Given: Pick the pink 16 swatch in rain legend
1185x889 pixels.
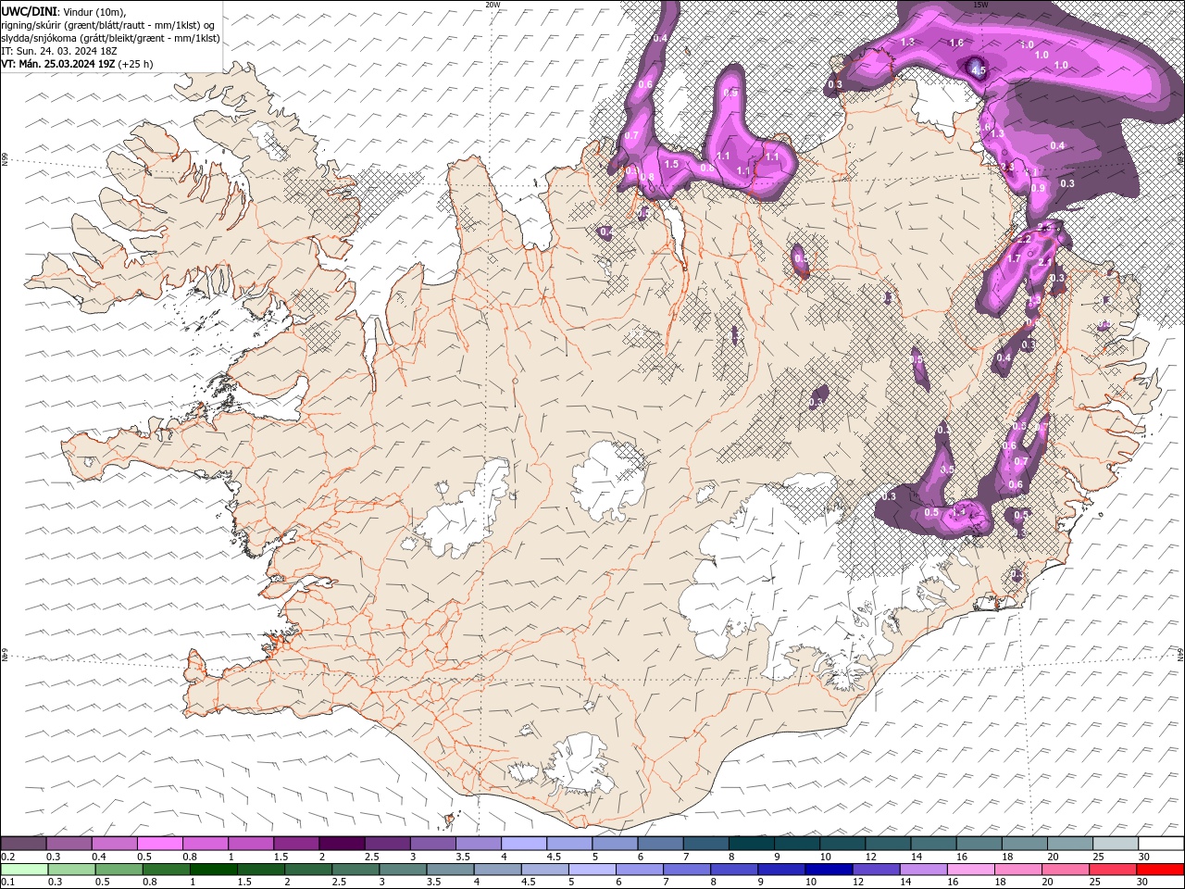Looking at the screenshot, I should tap(971, 869).
